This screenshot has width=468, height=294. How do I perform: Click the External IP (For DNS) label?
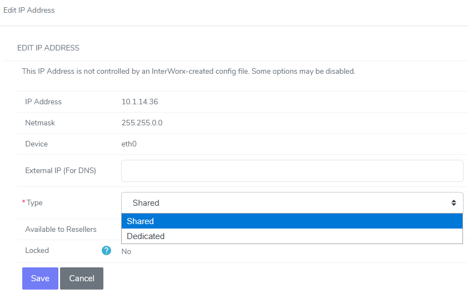61,170
